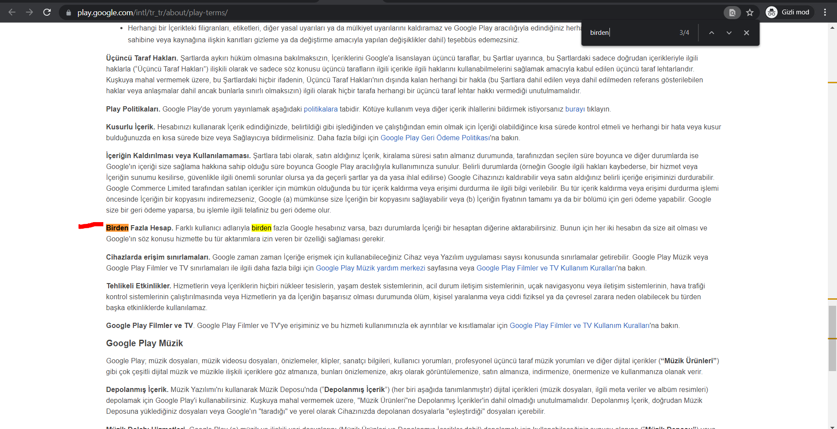This screenshot has height=429, width=837.
Task: Click the yellow highlighted 'birden' word
Action: [x=262, y=228]
